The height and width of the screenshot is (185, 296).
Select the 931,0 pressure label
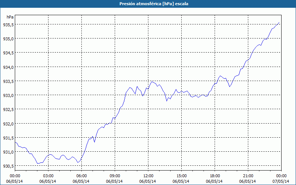(x=8, y=152)
